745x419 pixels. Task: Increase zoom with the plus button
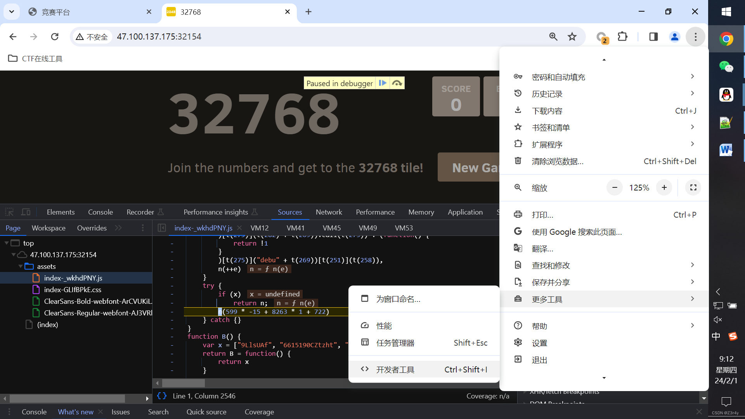(x=664, y=188)
